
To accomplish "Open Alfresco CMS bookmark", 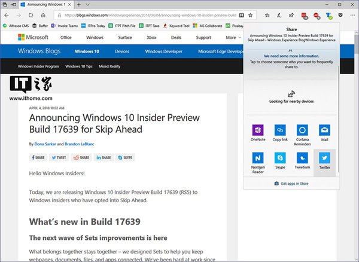I will point(16,26).
